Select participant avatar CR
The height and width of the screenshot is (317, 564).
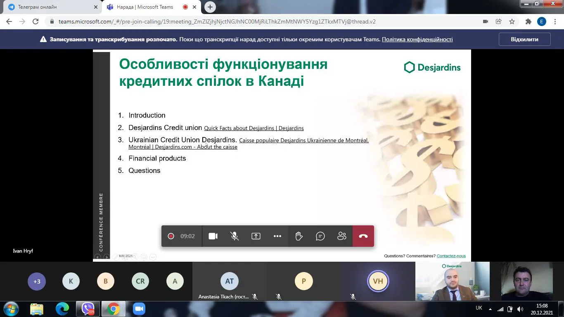(140, 282)
